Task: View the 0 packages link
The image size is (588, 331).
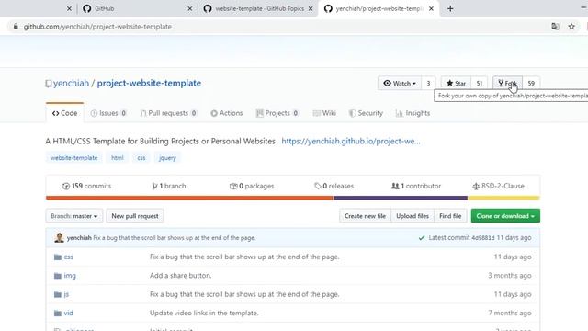Action: pyautogui.click(x=252, y=186)
